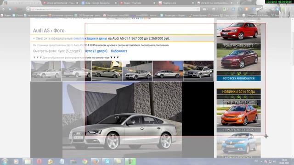The image size is (294, 165).
Task: Open Skype from the taskbar
Action: [x=107, y=161]
